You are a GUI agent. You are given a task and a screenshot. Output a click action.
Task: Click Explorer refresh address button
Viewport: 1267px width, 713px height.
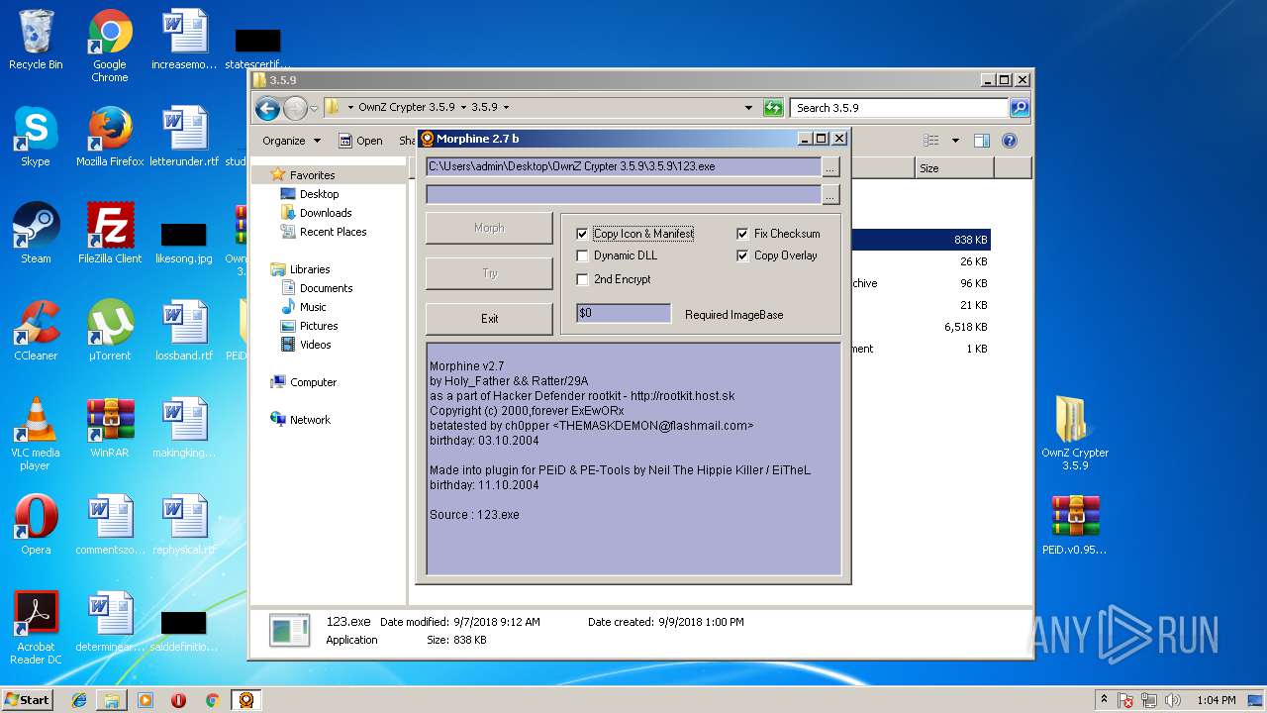click(773, 108)
